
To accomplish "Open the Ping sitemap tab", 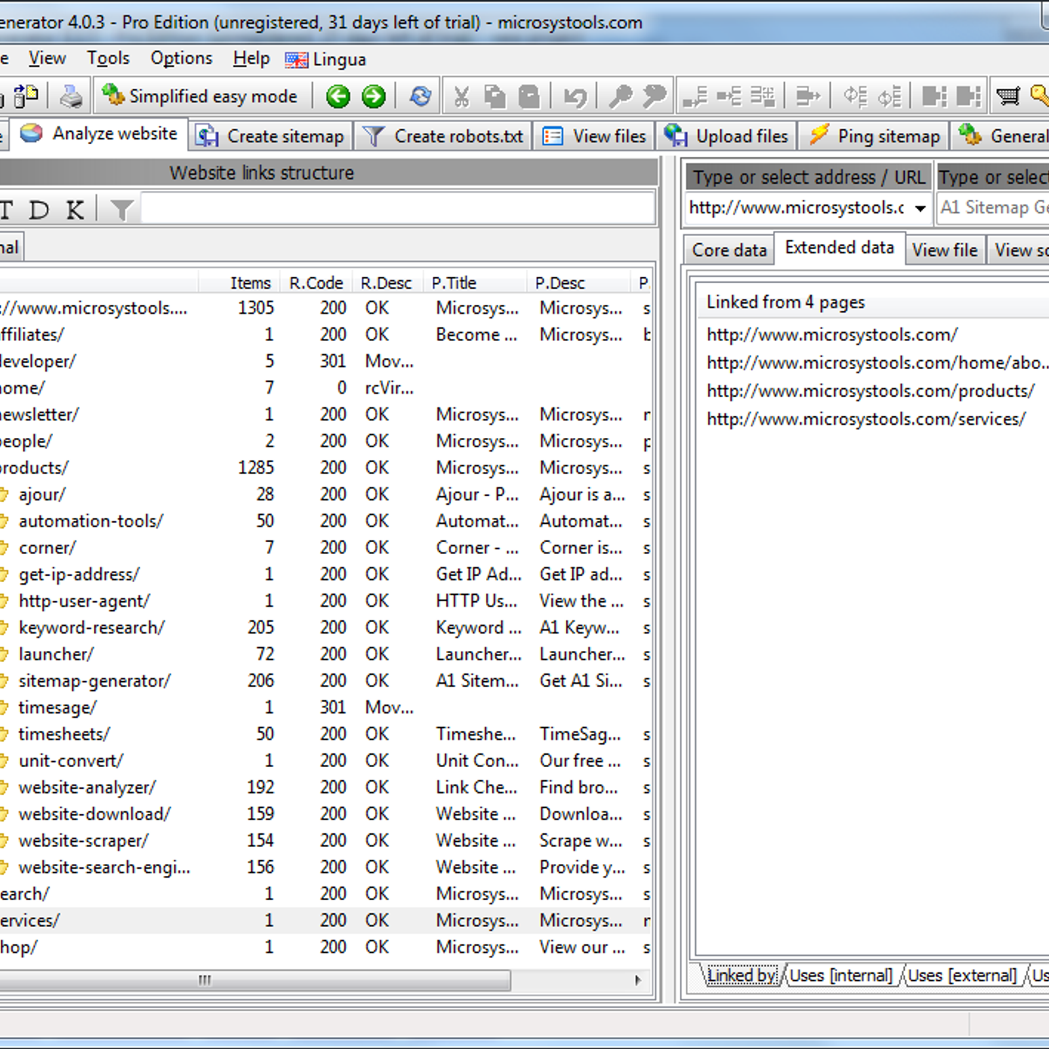I will pos(875,136).
